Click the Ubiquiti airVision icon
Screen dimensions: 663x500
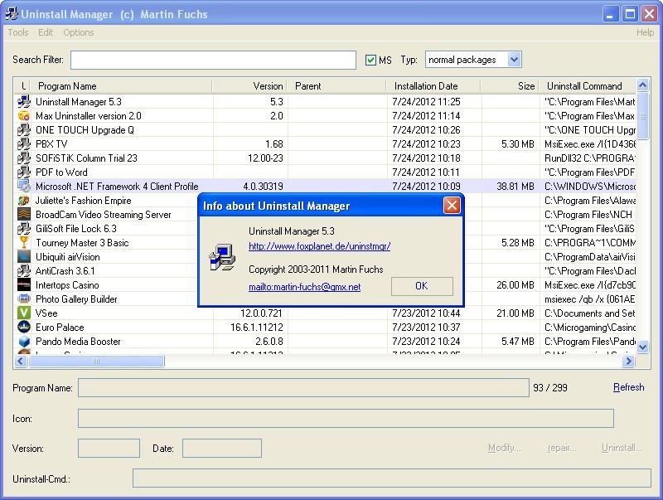(24, 257)
